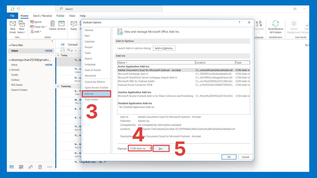
Task: Click the Add-in Options... button
Action: 164,48
